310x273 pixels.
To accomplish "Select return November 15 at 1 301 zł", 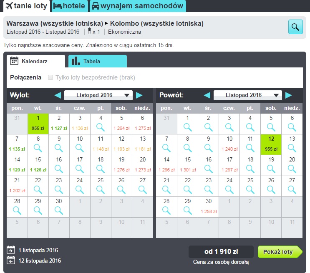I will [x=188, y=165].
